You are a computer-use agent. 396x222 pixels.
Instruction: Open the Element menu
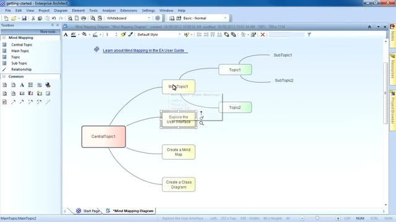pos(79,10)
